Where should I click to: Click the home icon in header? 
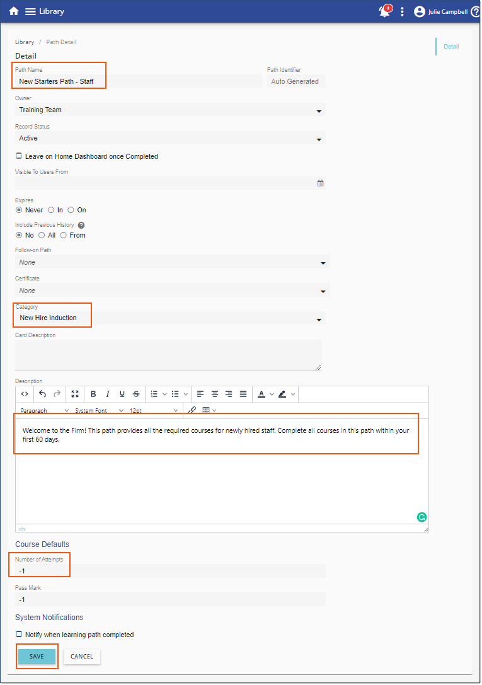(x=14, y=11)
